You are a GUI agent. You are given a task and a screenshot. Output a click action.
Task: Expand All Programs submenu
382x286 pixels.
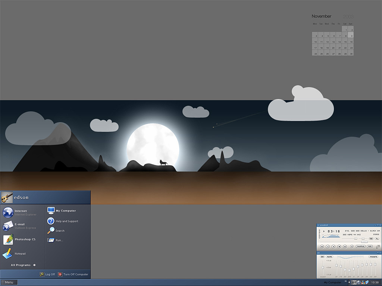coord(24,265)
